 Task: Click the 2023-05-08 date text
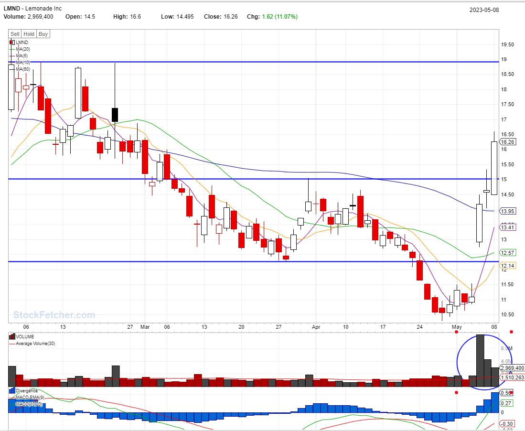click(484, 10)
